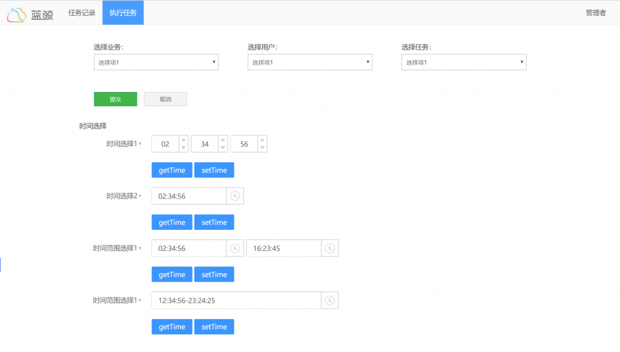Click the 时间选择1 field label

click(122, 144)
